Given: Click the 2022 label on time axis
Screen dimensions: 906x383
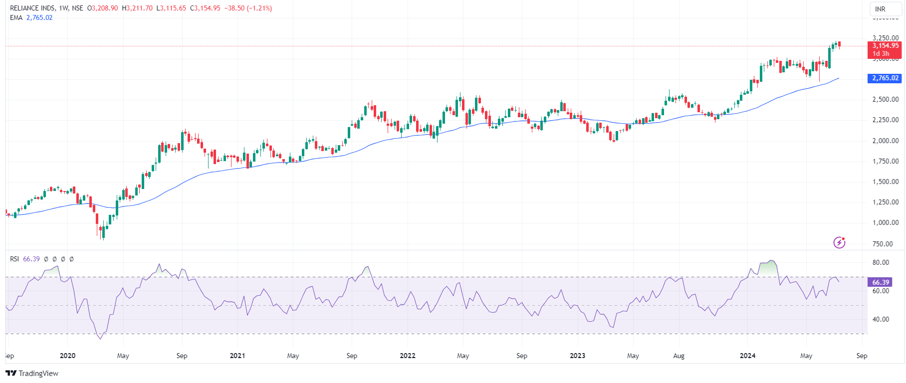Looking at the screenshot, I should pos(408,356).
